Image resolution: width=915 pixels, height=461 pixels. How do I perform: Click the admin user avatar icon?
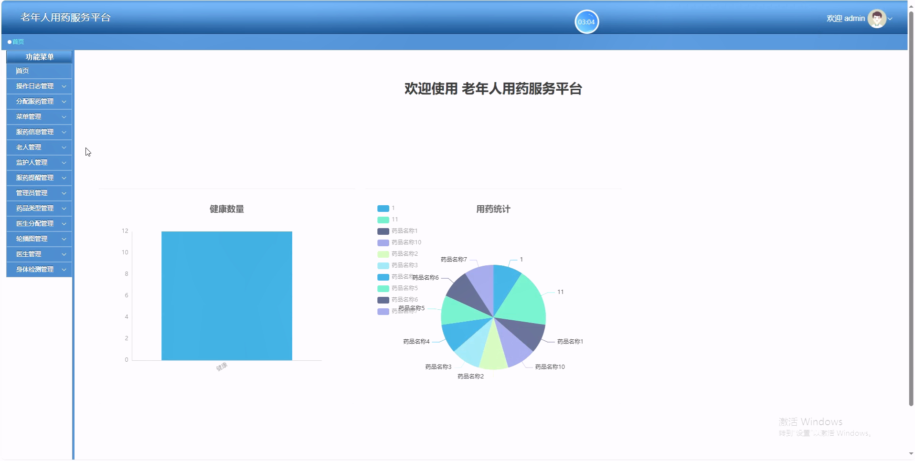click(876, 19)
